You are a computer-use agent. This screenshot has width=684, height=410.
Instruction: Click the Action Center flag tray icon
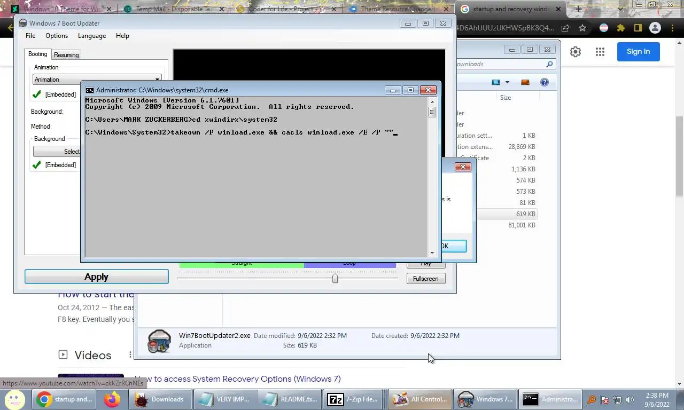604,399
